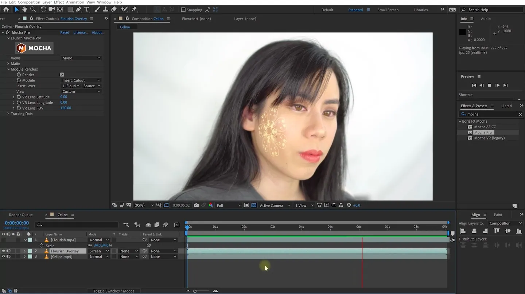
Task: Click the Mocha logo to launch Mocha Pro
Action: [x=34, y=48]
